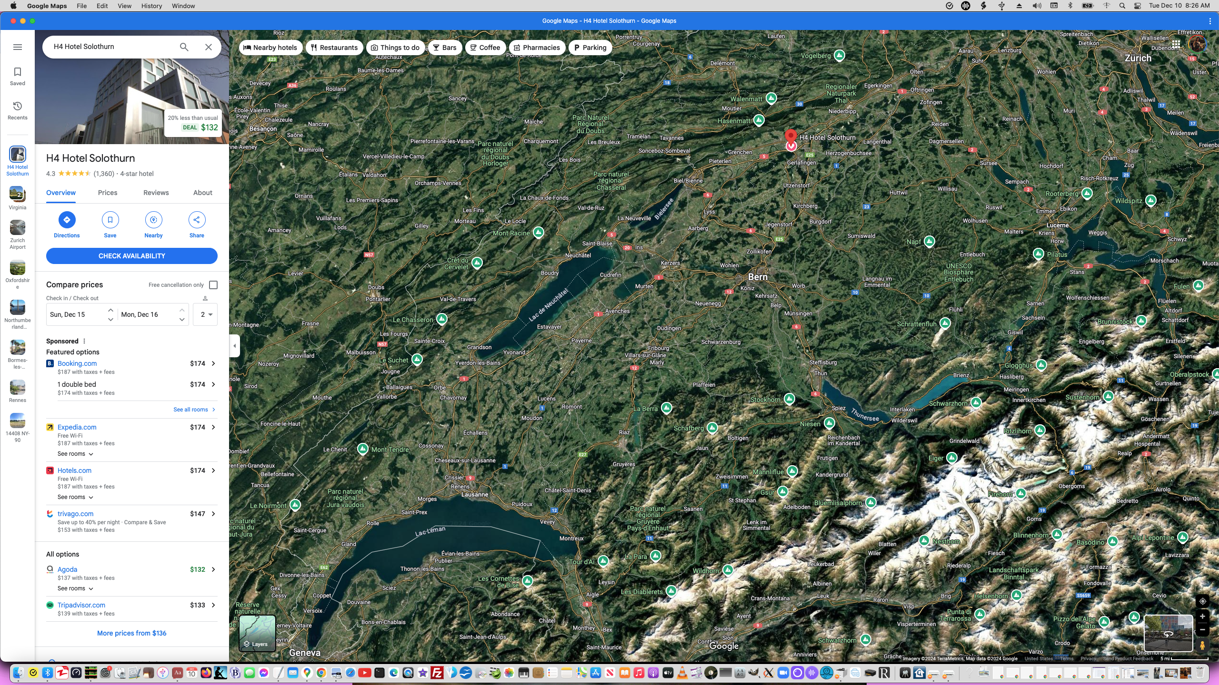Zoom in the map with plus button
Image resolution: width=1219 pixels, height=685 pixels.
1202,616
